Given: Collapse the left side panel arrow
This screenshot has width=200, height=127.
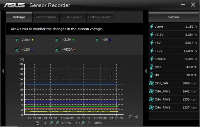Looking at the screenshot, I should click(x=3, y=71).
